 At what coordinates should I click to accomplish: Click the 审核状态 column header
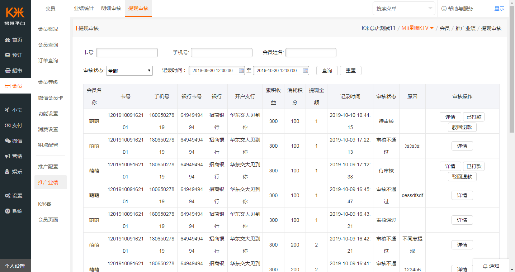pyautogui.click(x=386, y=96)
